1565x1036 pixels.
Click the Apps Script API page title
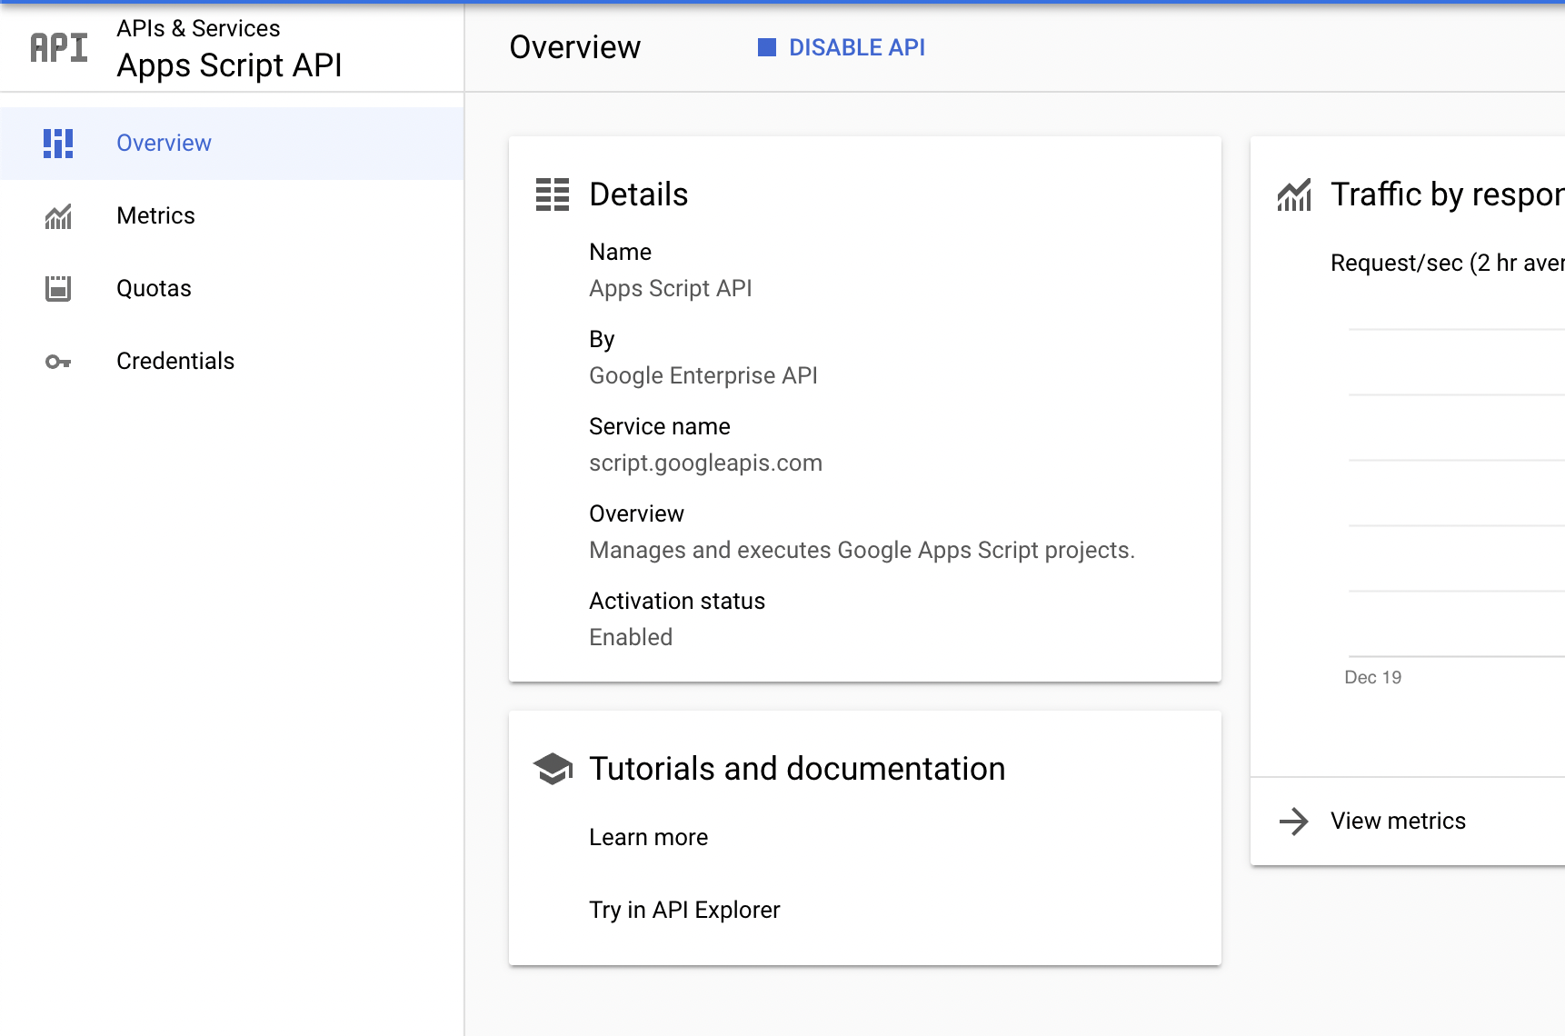(x=230, y=65)
